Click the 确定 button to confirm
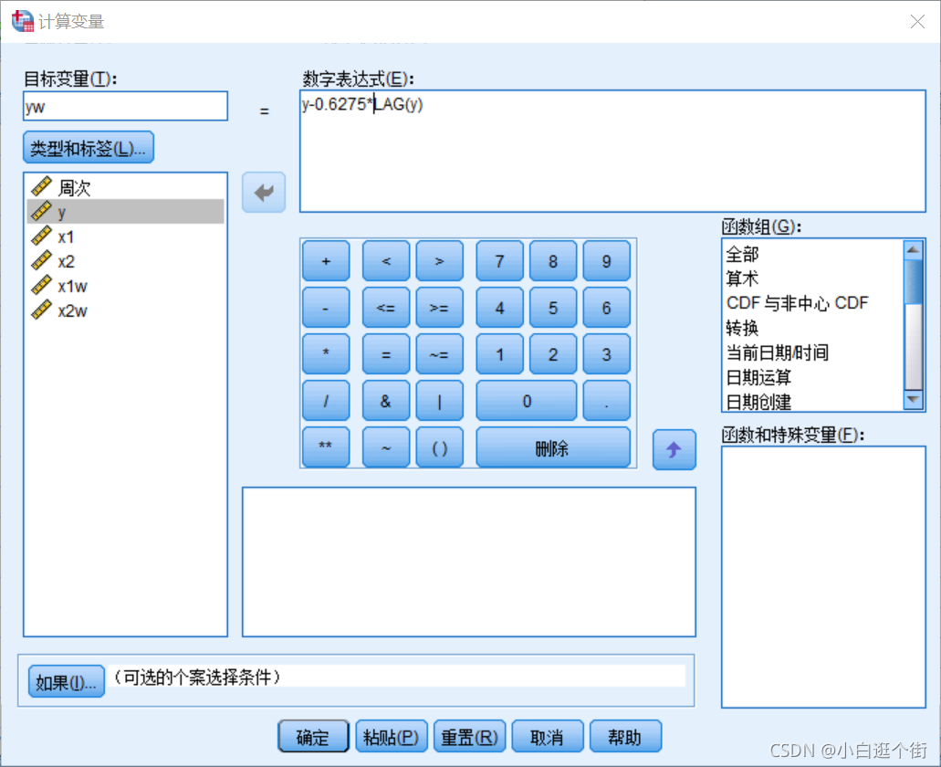This screenshot has height=767, width=941. (312, 736)
